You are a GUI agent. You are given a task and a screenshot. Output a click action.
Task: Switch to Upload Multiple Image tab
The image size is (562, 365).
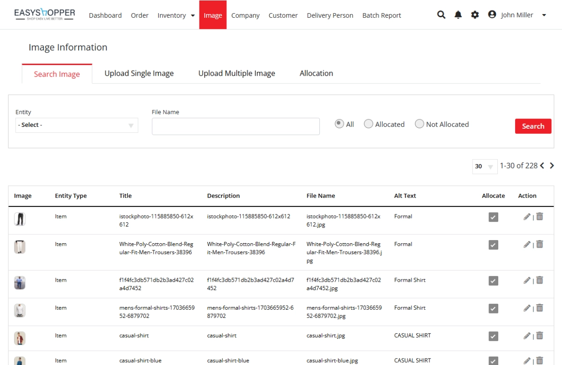click(237, 73)
